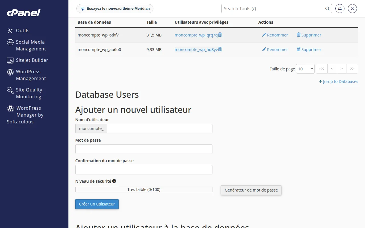Open the Taille de page dropdown
Viewport: 365px width, 228px height.
[x=305, y=69]
